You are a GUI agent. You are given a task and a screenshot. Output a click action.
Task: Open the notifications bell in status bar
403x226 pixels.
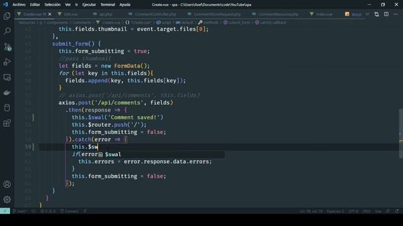(x=397, y=211)
